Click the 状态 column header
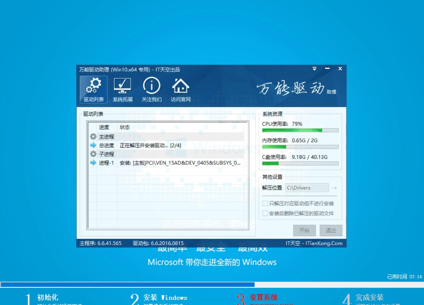Image resolution: width=424 pixels, height=305 pixels. [x=125, y=127]
